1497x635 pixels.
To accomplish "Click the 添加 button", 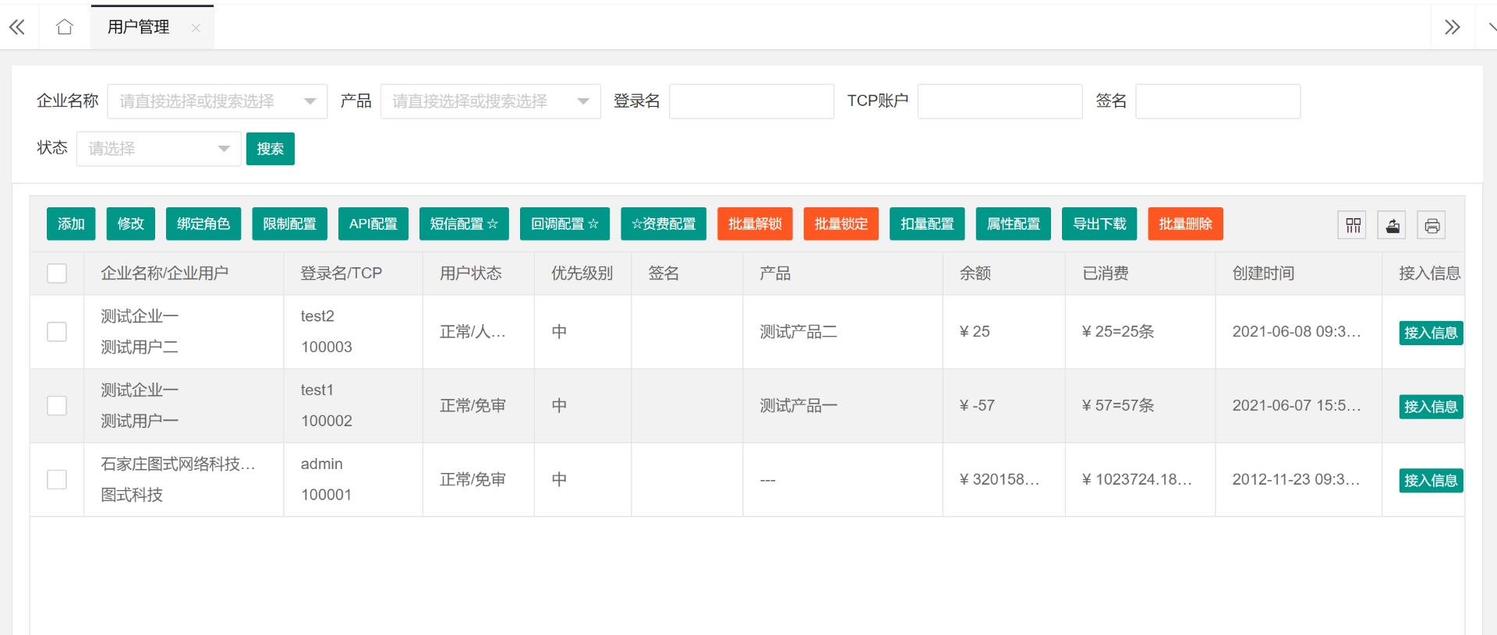I will (71, 224).
